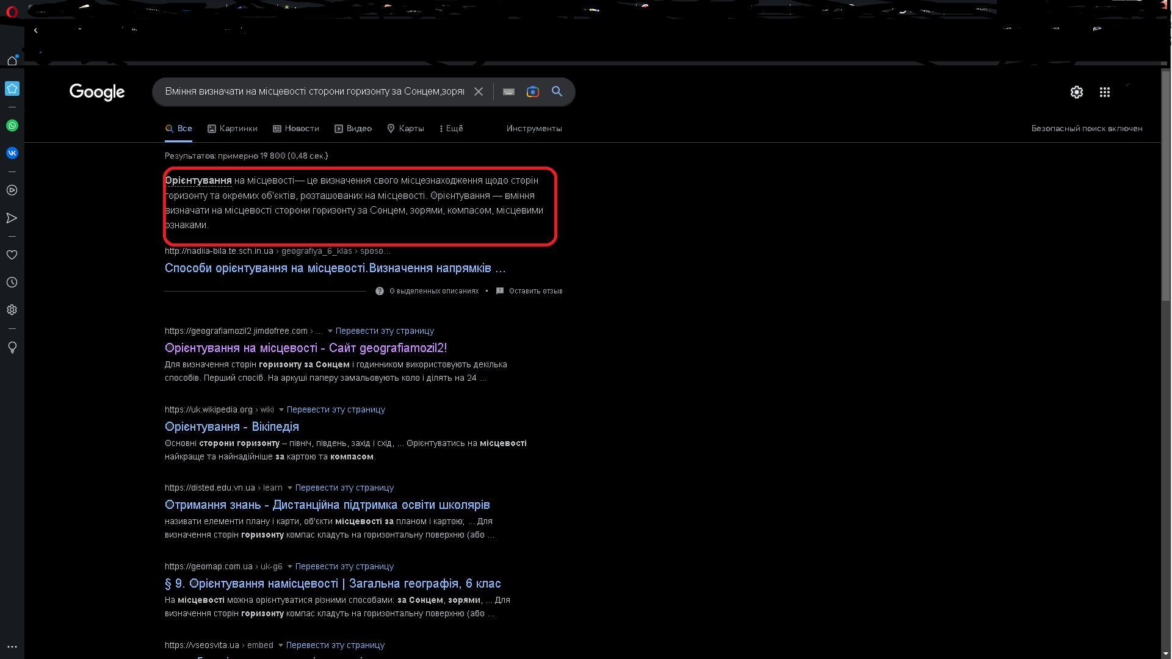
Task: Click the search by image camera icon
Action: (532, 92)
